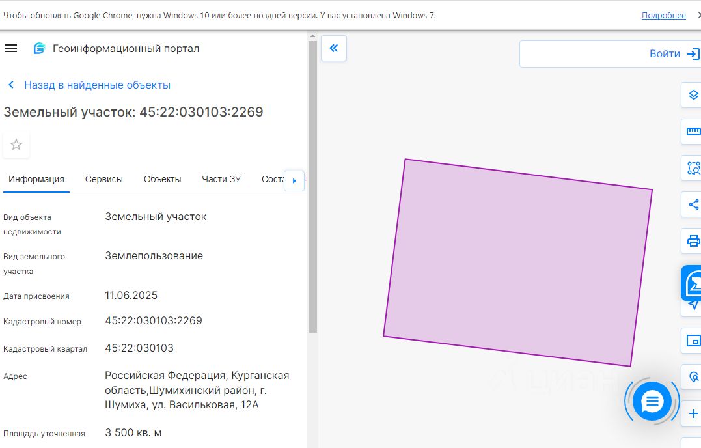This screenshot has height=448, width=701.
Task: Add land plot to favorites star
Action: (16, 145)
